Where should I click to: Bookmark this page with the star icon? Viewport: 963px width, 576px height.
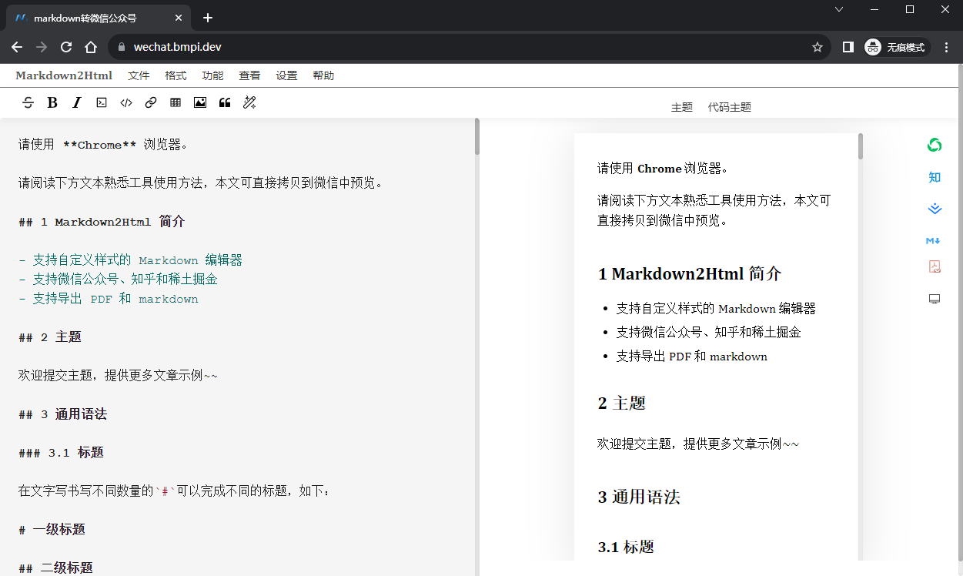818,47
